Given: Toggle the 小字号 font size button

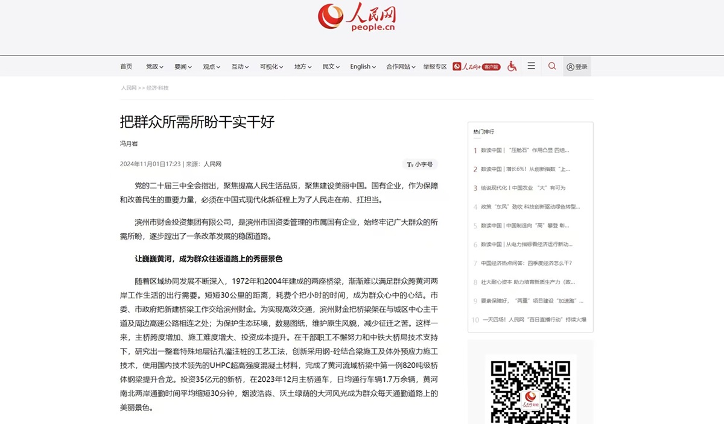Looking at the screenshot, I should point(420,164).
